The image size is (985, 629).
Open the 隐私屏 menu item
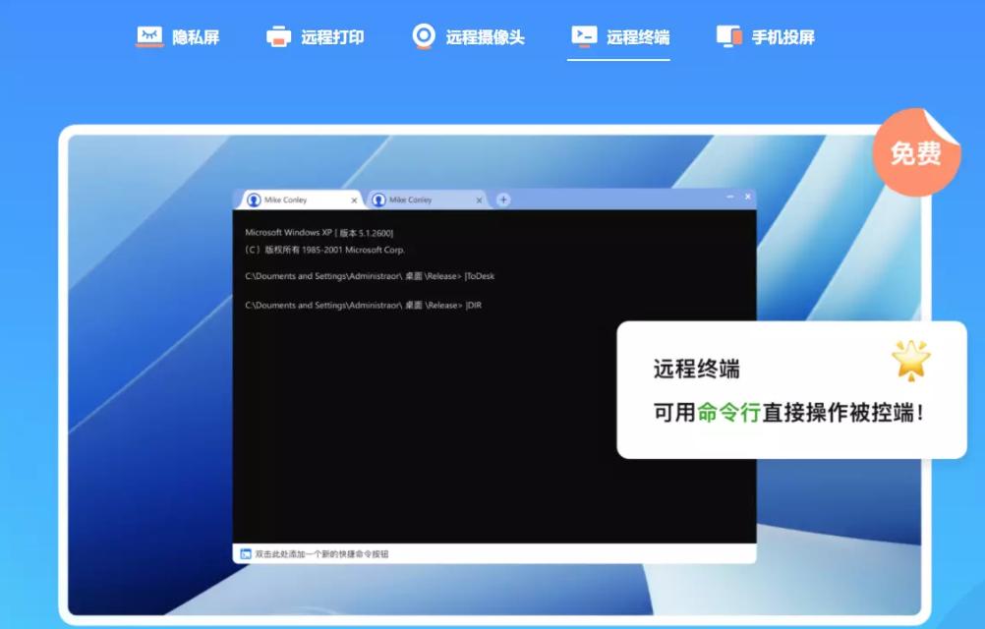point(177,35)
